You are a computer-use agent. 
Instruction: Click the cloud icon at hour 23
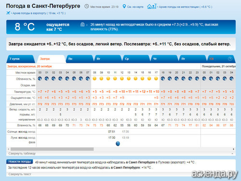[x=197, y=79]
